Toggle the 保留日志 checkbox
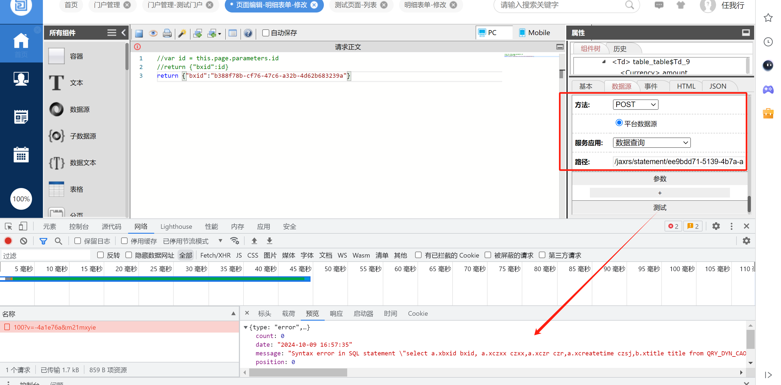Image resolution: width=781 pixels, height=385 pixels. tap(78, 241)
